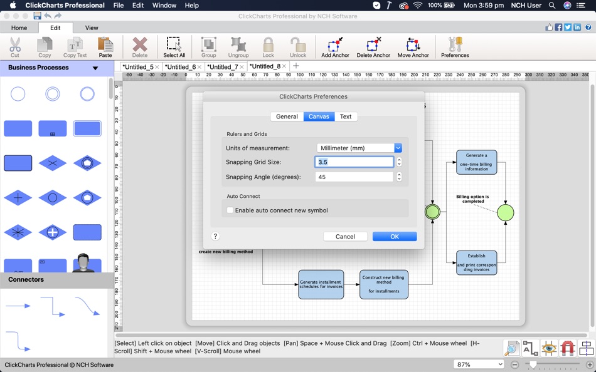Click the zoom out minus button

pyautogui.click(x=514, y=364)
